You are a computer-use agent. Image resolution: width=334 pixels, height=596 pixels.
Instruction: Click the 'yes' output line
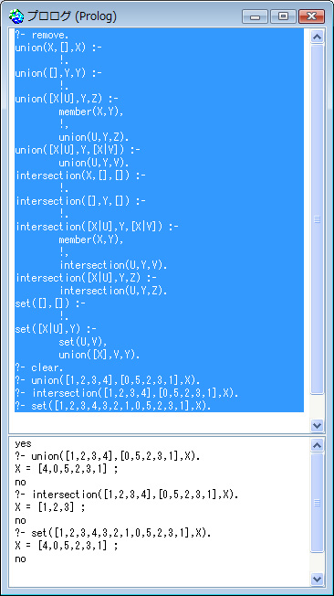point(23,444)
